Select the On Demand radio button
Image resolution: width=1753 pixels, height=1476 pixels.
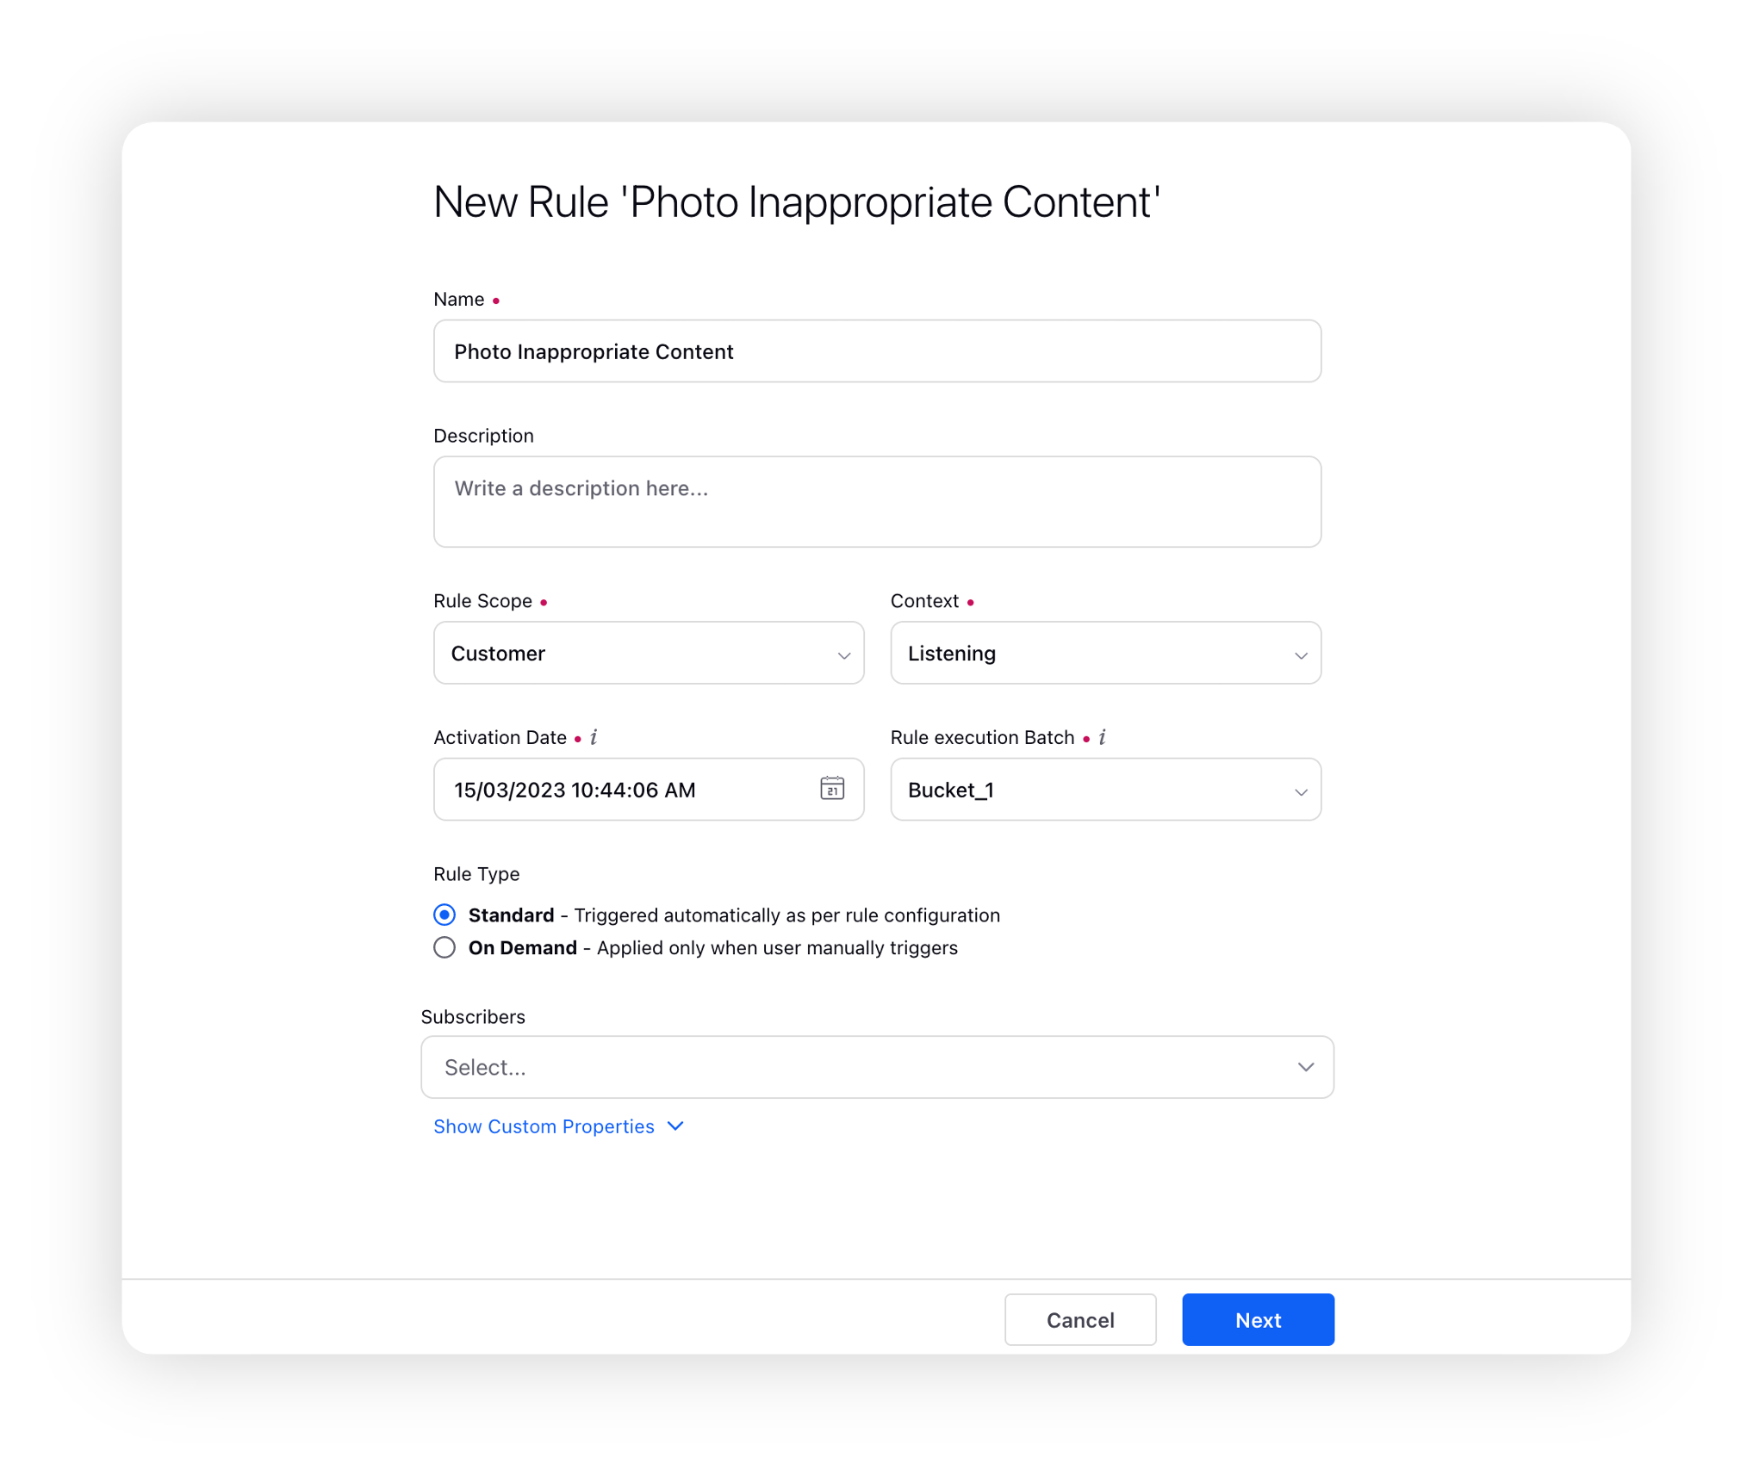[444, 947]
